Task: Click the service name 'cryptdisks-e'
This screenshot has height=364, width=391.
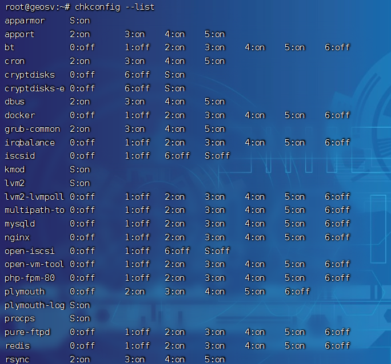Action: 35,88
